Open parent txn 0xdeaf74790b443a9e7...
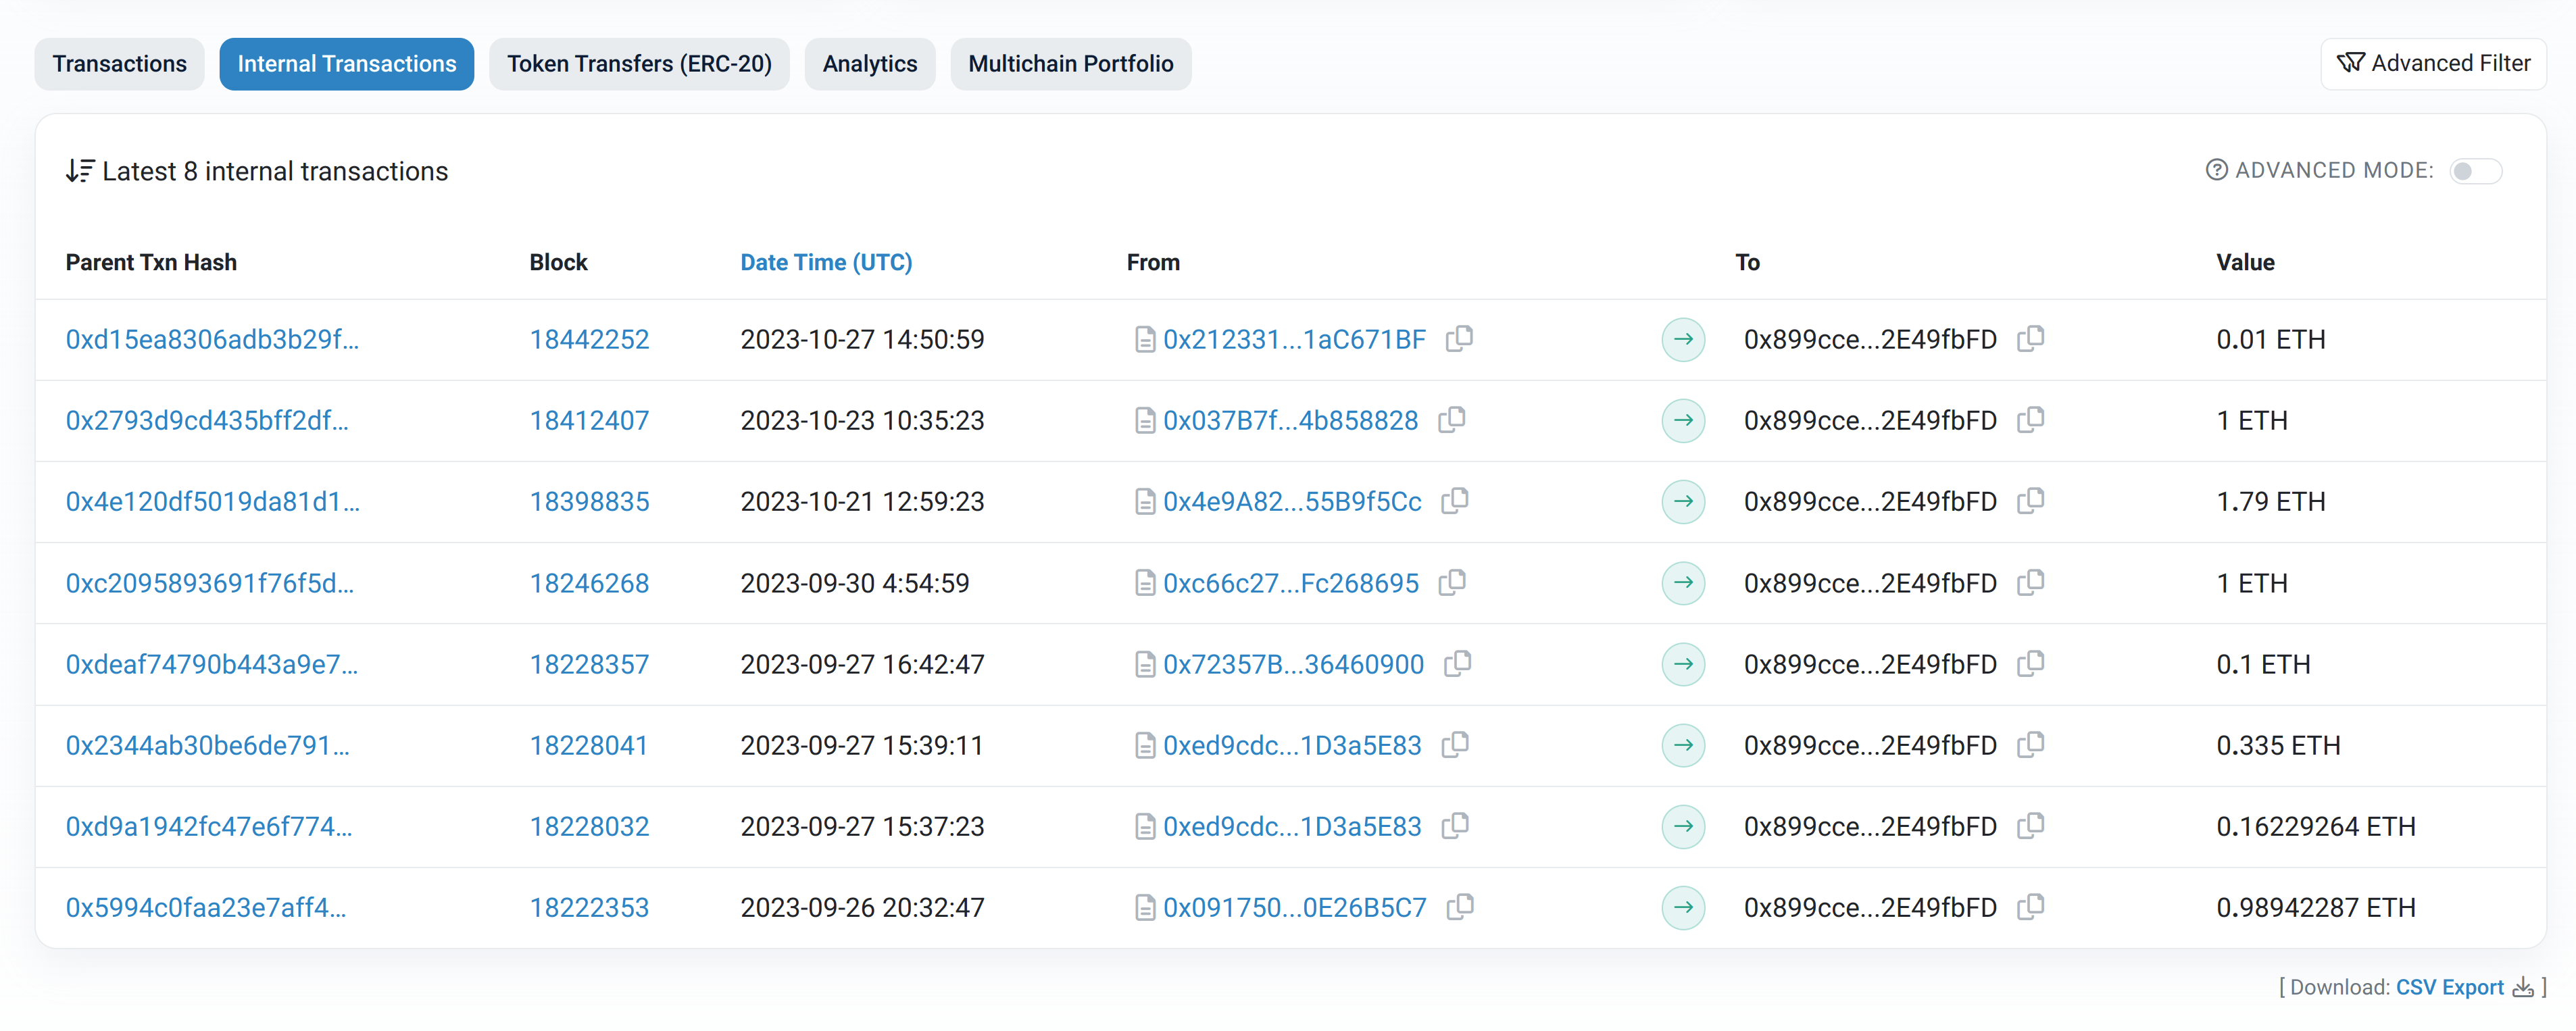The width and height of the screenshot is (2576, 1031). [212, 664]
